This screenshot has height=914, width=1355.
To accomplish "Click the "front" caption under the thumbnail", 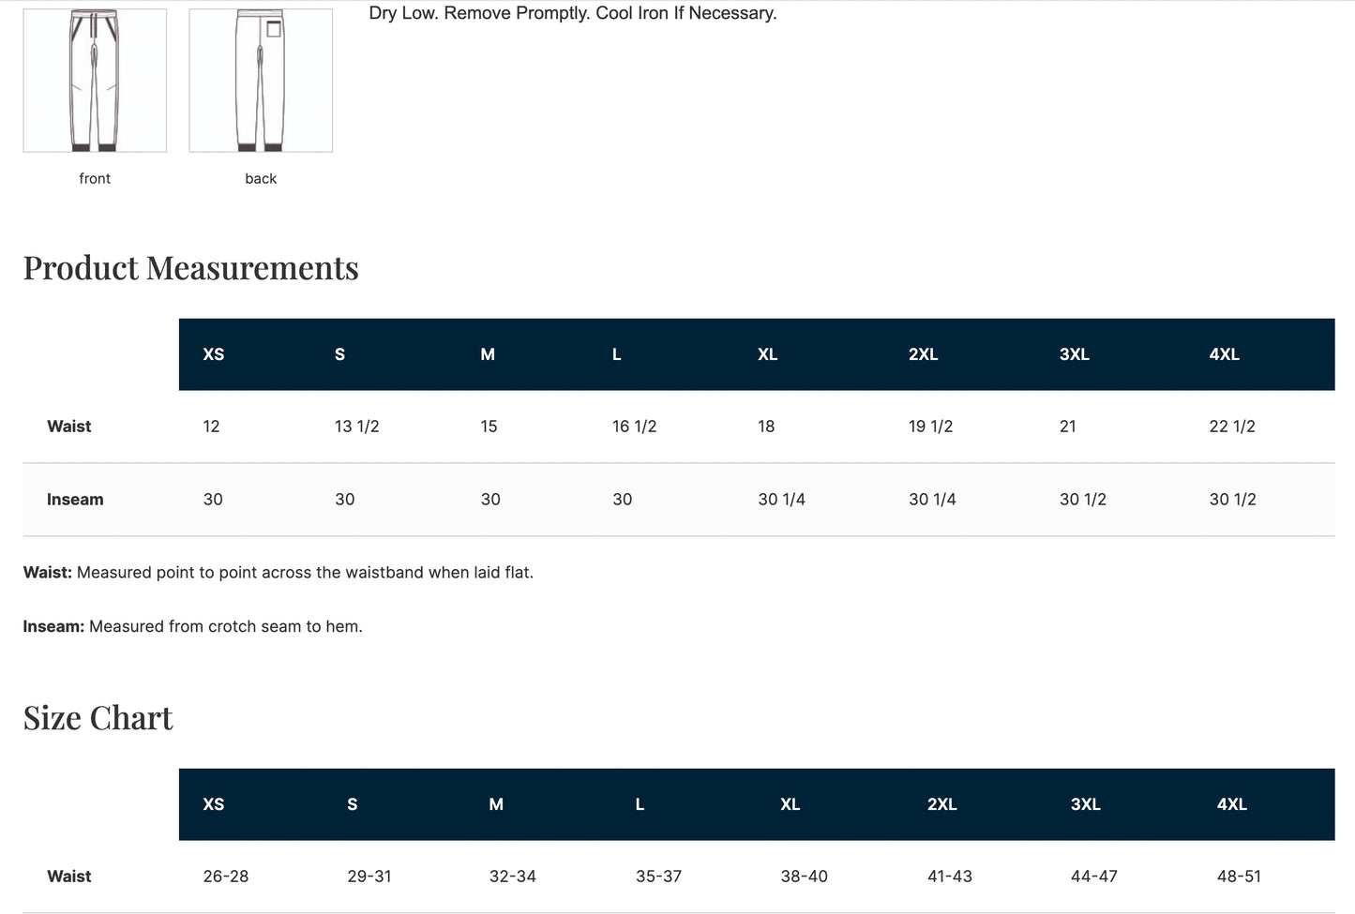I will 95,178.
